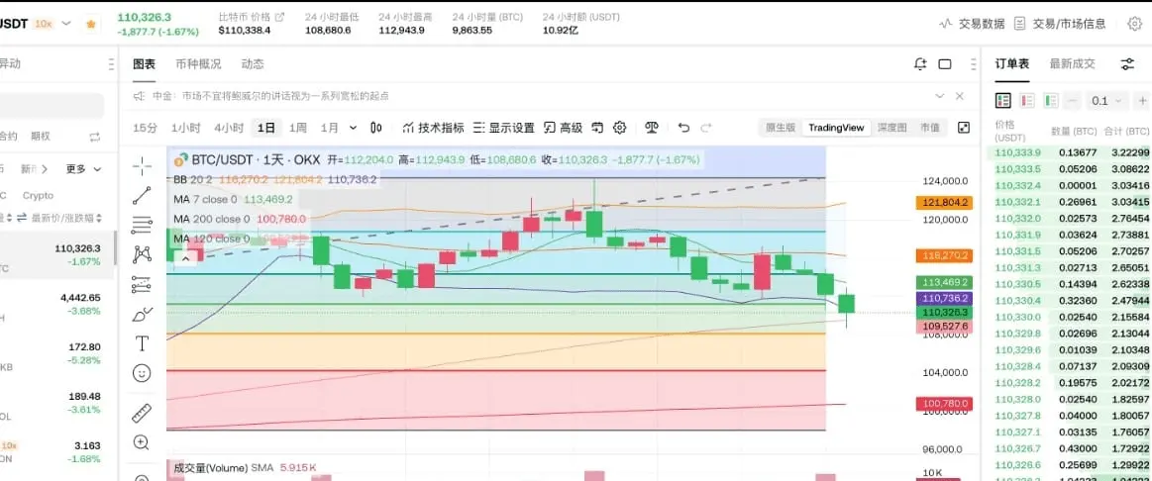This screenshot has width=1152, height=481.
Task: Select the brush drawing tool
Action: pyautogui.click(x=142, y=315)
